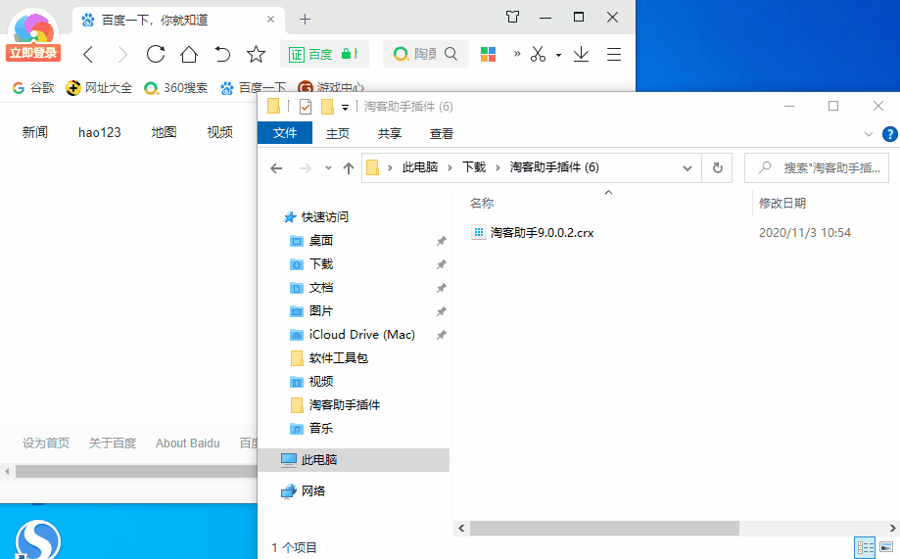The height and width of the screenshot is (559, 900).
Task: Click the browser refresh icon
Action: 155,54
